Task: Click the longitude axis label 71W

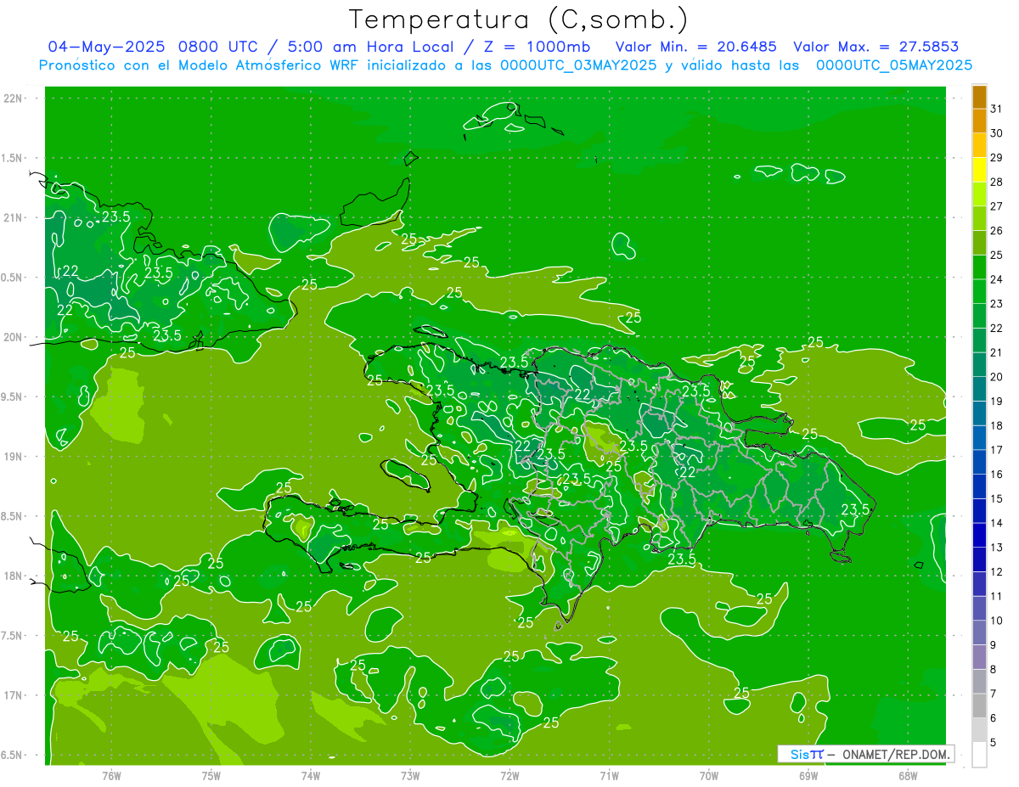Action: coord(609,775)
